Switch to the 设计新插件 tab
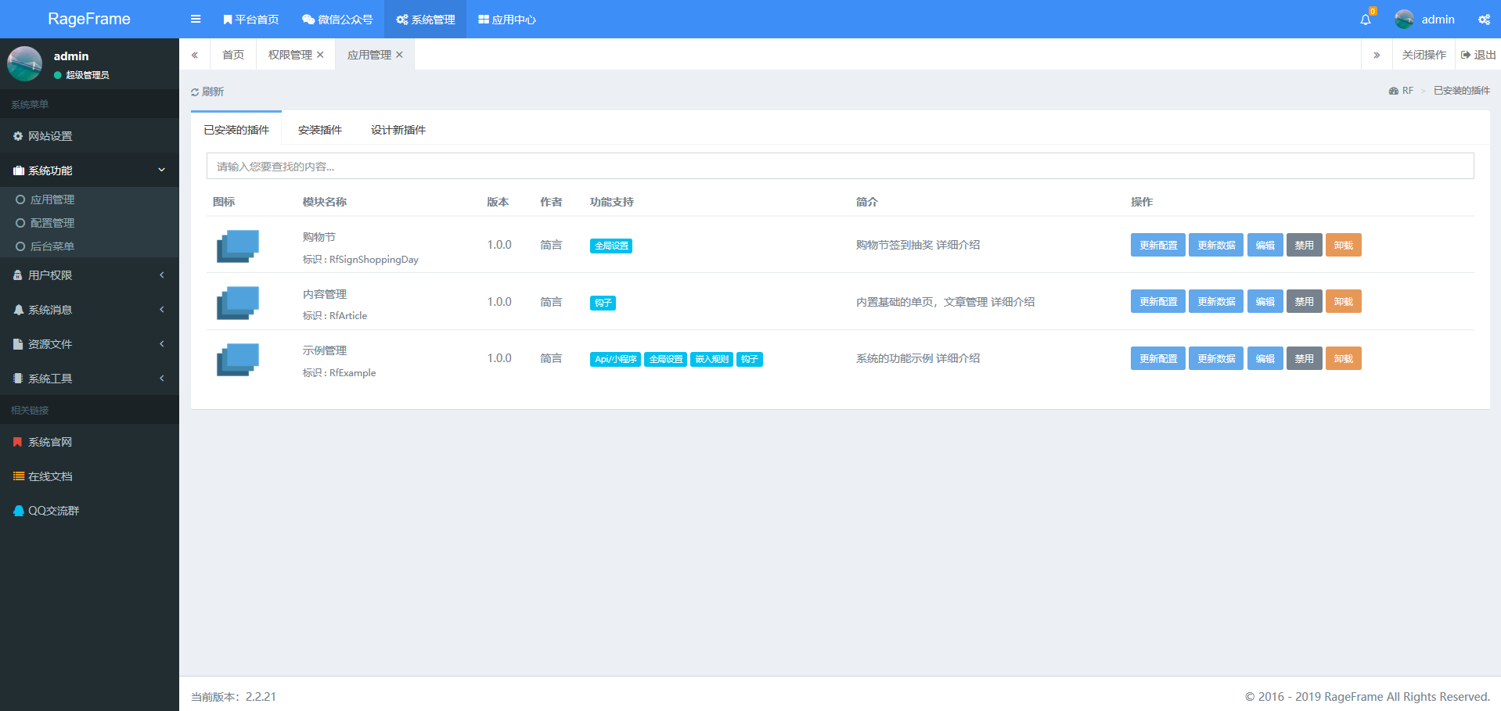Viewport: 1501px width, 711px height. pyautogui.click(x=398, y=130)
